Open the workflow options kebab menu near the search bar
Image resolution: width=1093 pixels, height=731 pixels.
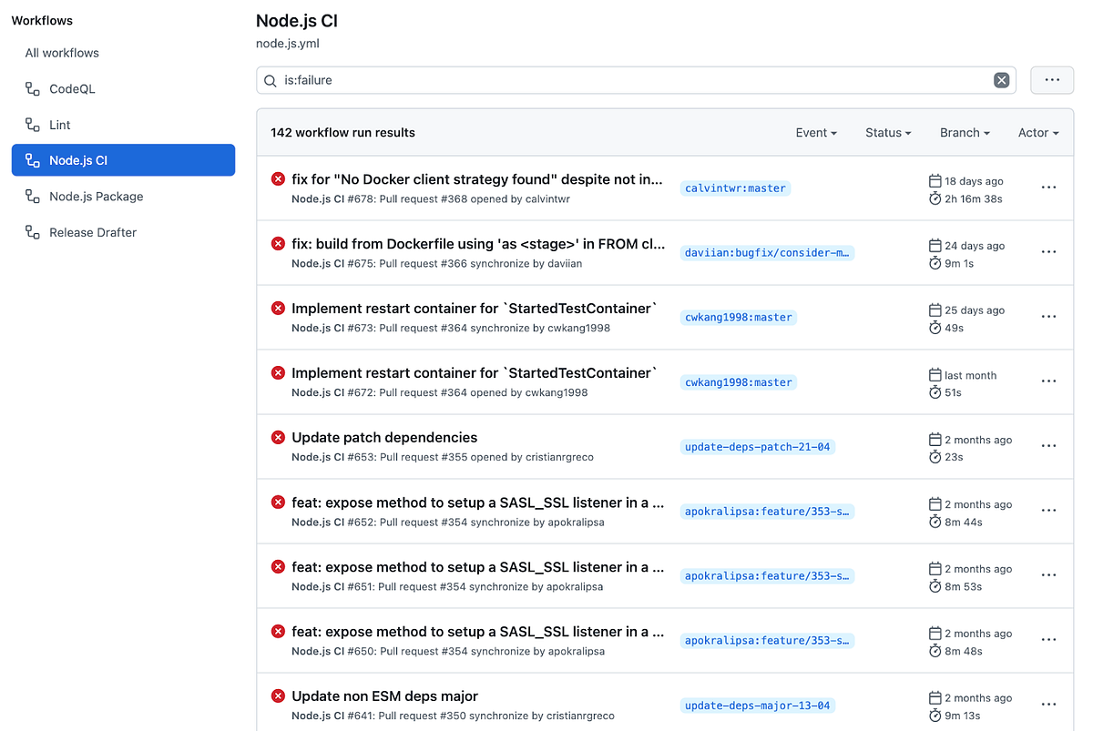click(1051, 79)
